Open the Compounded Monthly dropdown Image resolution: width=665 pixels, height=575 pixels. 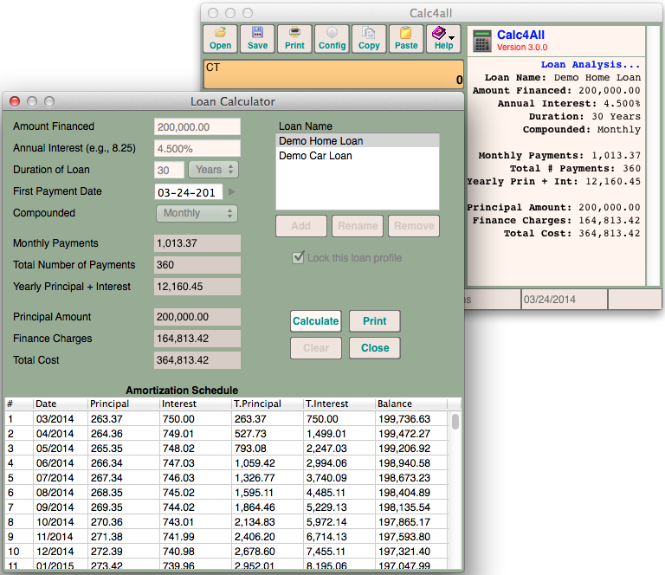tap(197, 213)
